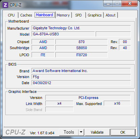Click the Southbridge value SB850
140x139 pixels.
[82, 48]
